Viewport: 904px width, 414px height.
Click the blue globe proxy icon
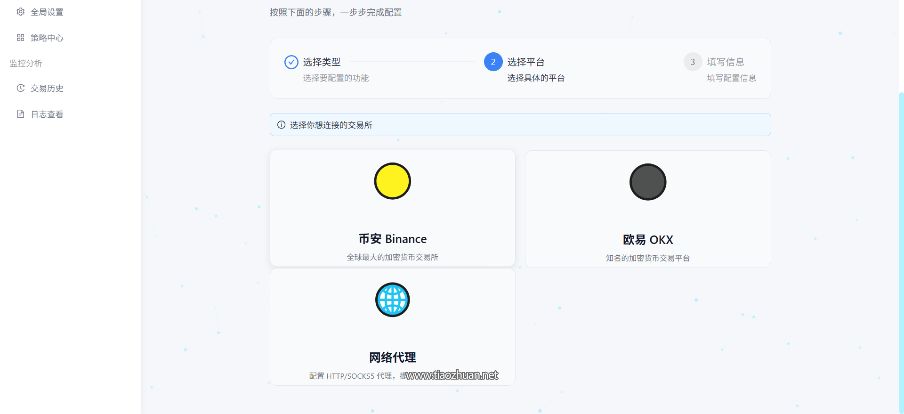click(392, 300)
